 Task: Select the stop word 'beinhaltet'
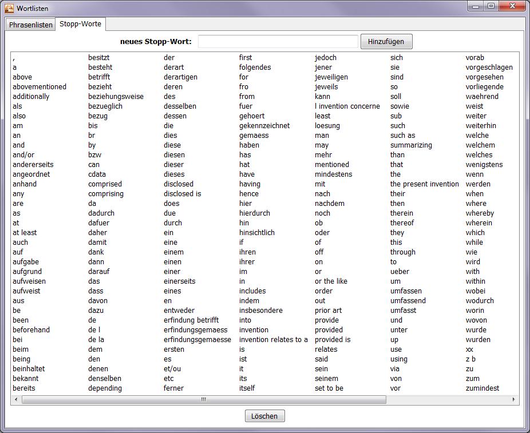point(29,369)
